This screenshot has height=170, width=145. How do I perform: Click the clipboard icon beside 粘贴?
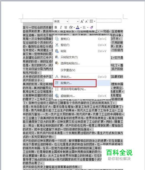[57, 51]
